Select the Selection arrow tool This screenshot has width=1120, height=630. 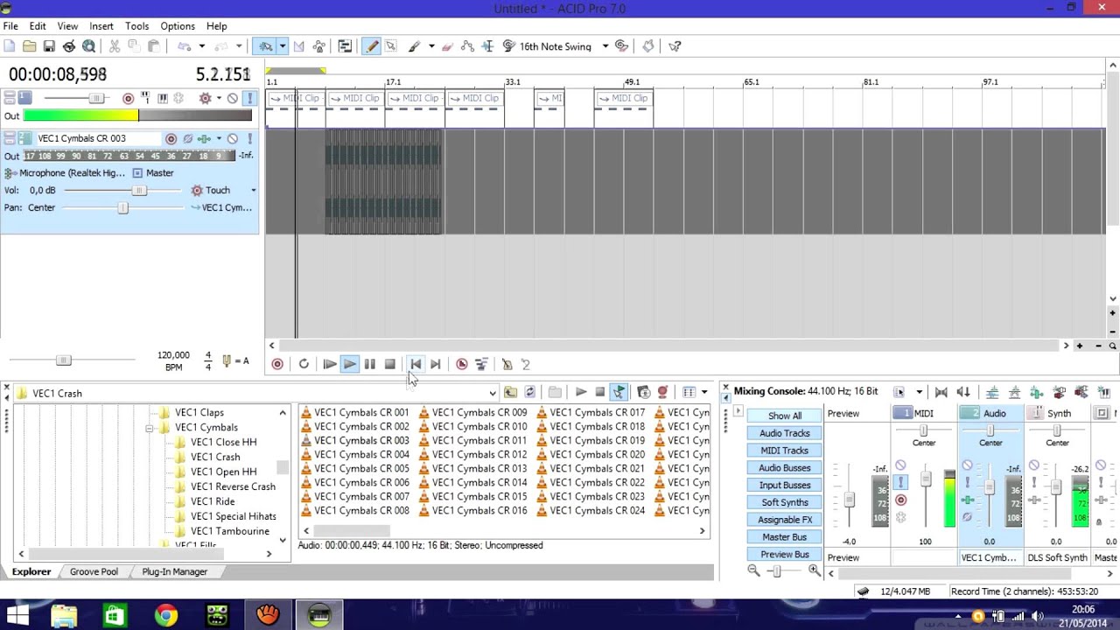pyautogui.click(x=391, y=46)
